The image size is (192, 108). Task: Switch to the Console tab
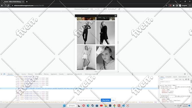point(17,74)
